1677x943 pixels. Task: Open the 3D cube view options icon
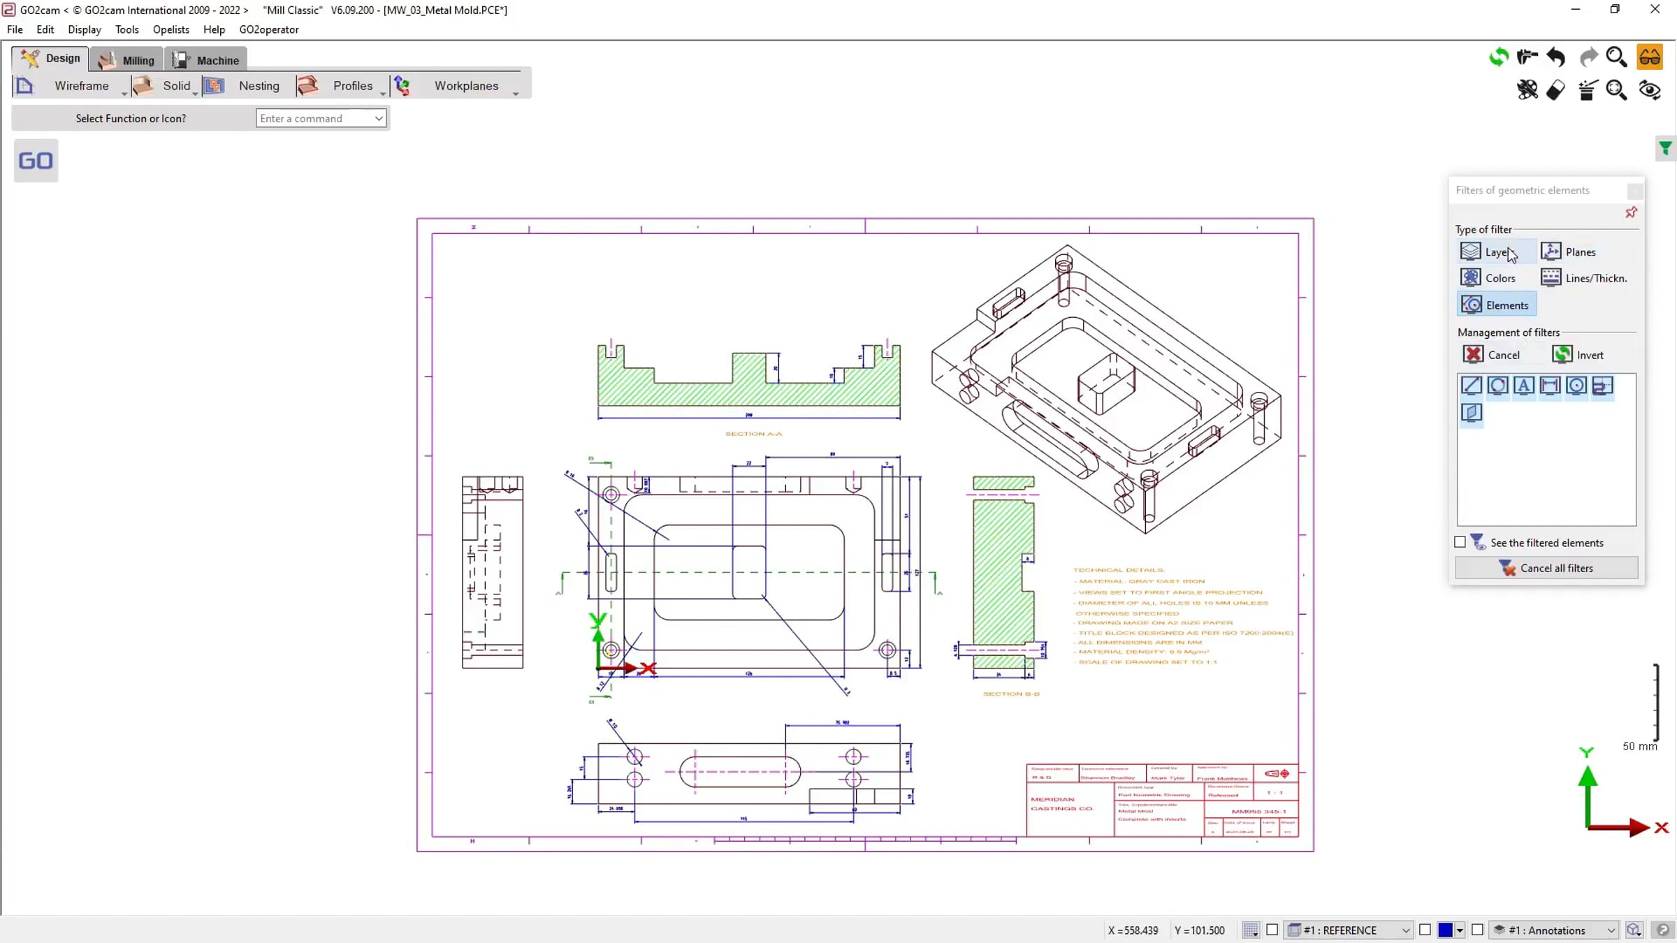pos(1634,930)
